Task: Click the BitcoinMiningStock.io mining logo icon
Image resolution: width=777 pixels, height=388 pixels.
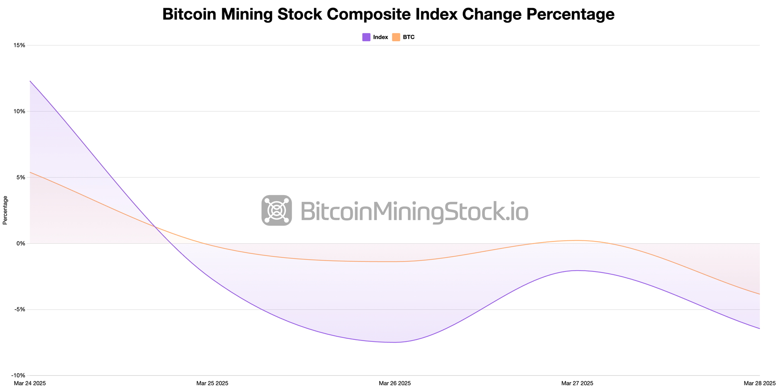Action: coord(277,210)
